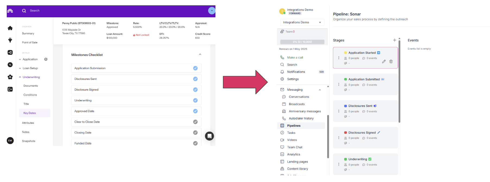
Task: Open Analytics in the right sidebar
Action: tap(294, 154)
